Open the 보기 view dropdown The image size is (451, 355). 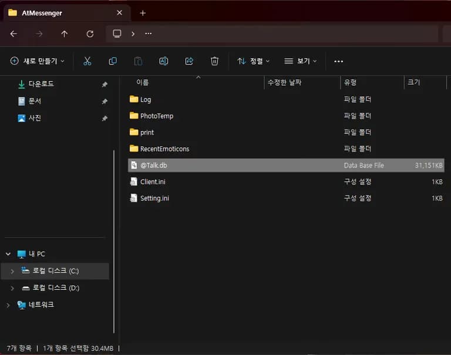pyautogui.click(x=300, y=61)
